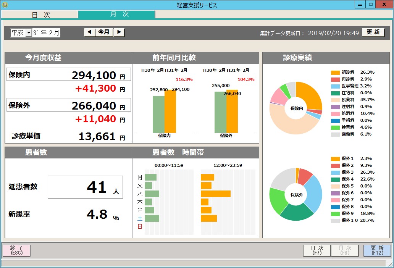Click the app icon in title bar
The image size is (394, 268).
(x=5, y=5)
